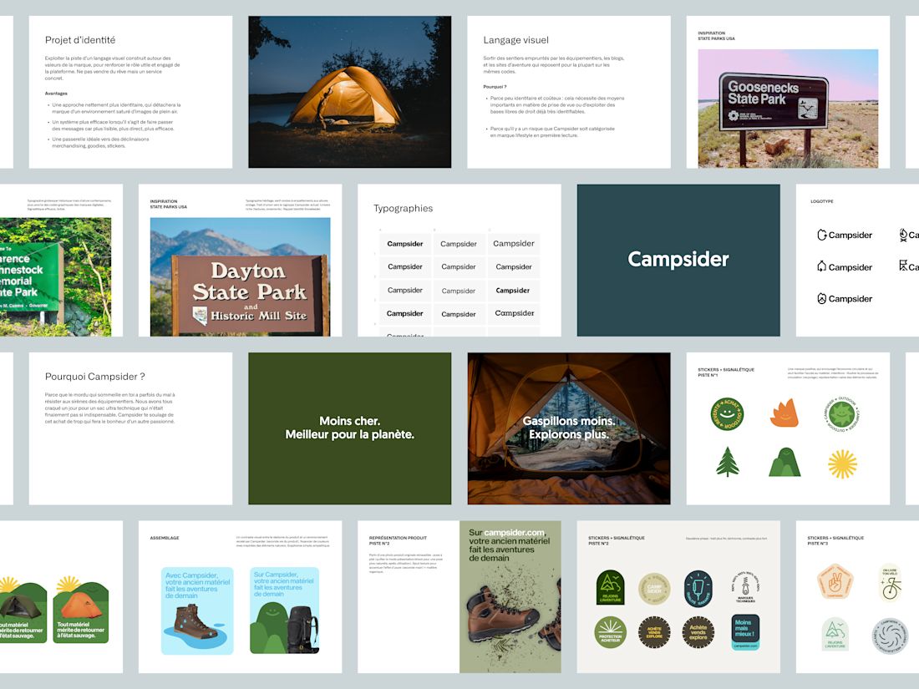Viewport: 919px width, 689px height.
Task: Select the backpack card 'Sur Campsider'
Action: pyautogui.click(x=284, y=610)
